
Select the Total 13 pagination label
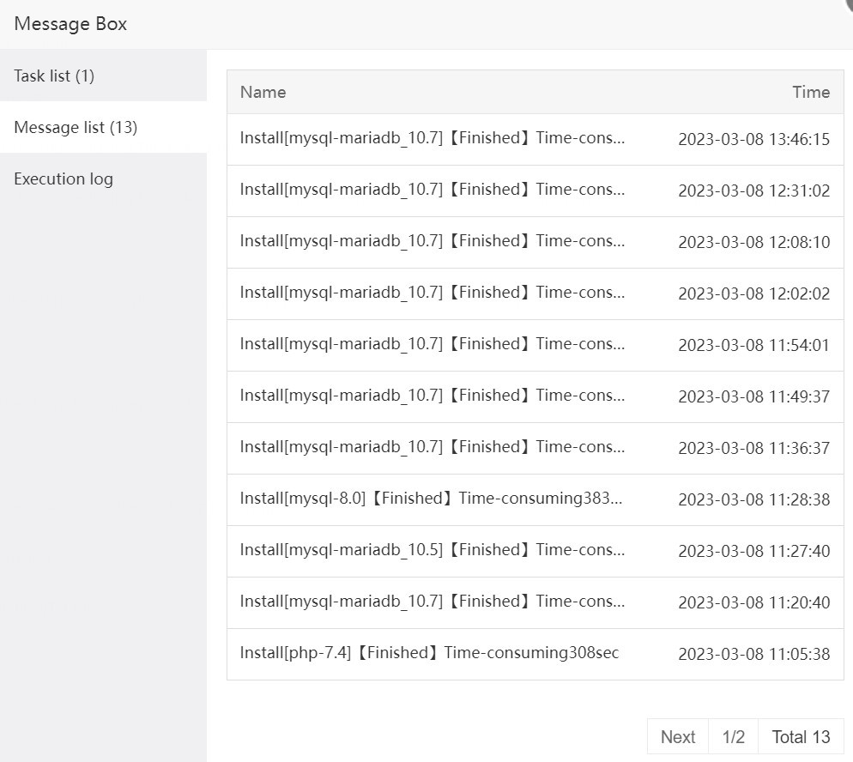click(x=801, y=736)
